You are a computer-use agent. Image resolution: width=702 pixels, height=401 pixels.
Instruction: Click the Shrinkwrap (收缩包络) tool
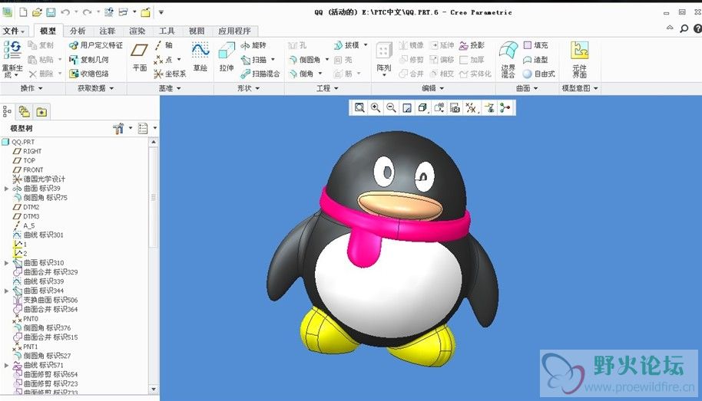[89, 74]
